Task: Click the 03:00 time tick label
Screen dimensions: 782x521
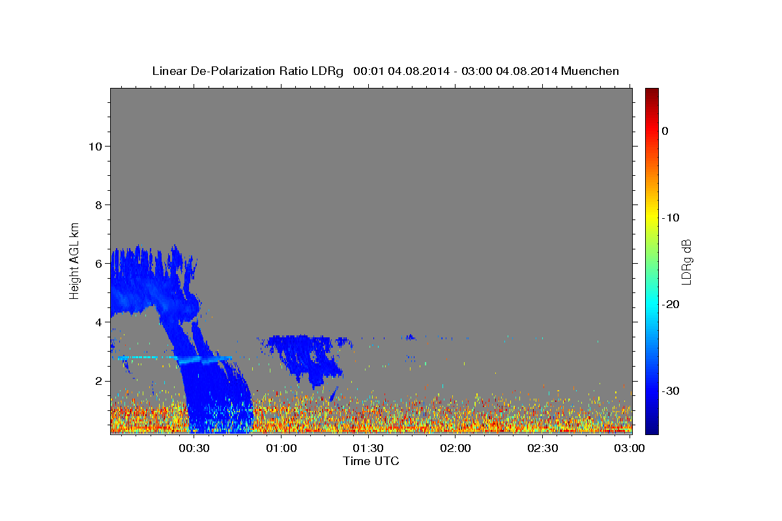Action: click(630, 448)
